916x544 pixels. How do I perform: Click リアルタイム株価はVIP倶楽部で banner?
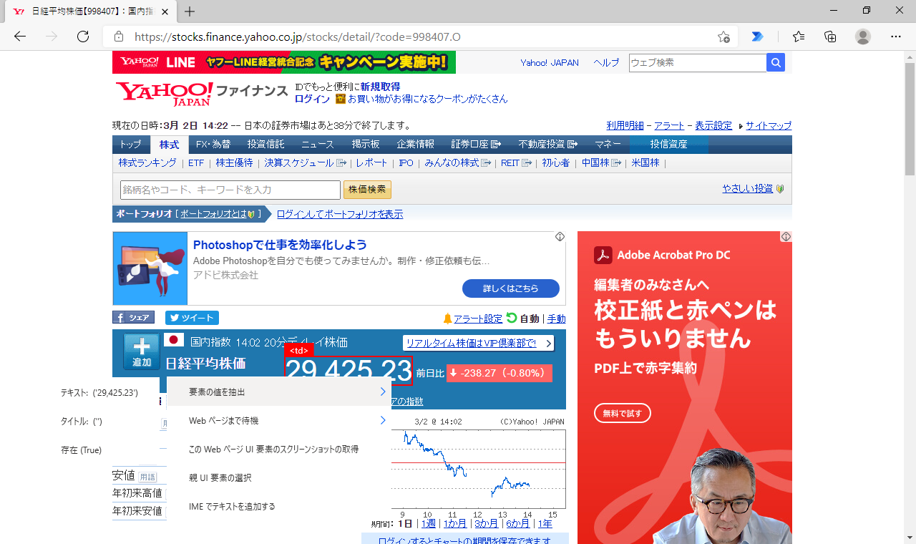478,343
